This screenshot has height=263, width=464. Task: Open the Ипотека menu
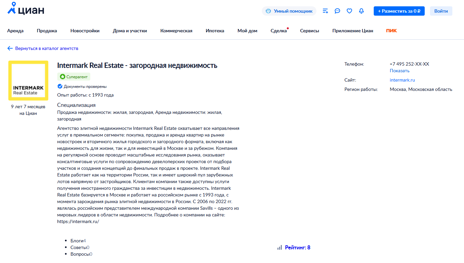point(215,31)
